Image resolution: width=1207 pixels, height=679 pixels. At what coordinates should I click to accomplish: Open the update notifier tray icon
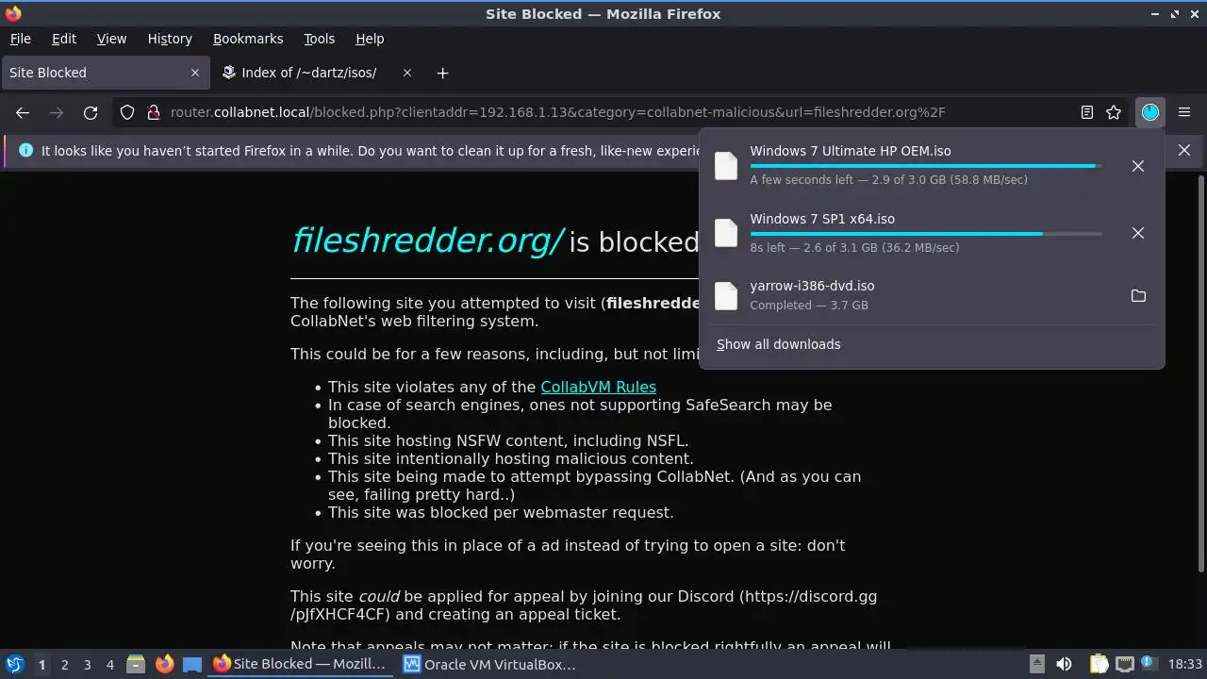(x=1149, y=664)
